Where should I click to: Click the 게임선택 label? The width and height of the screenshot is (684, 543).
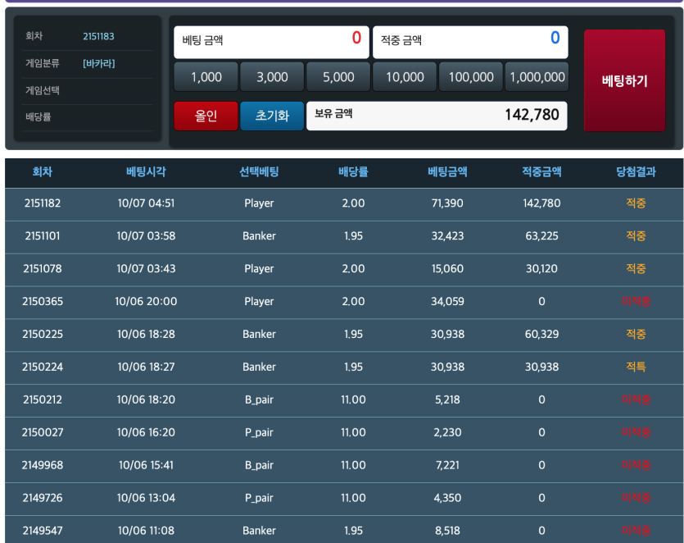point(43,90)
